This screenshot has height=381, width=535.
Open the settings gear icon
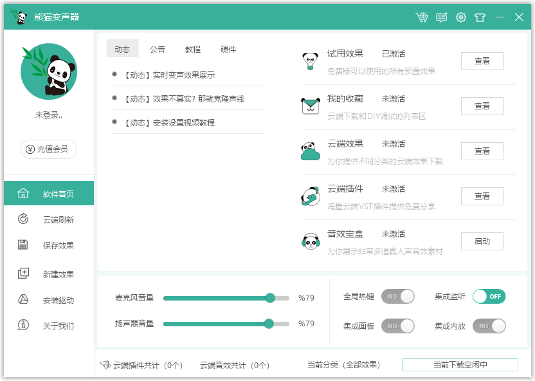pos(461,17)
